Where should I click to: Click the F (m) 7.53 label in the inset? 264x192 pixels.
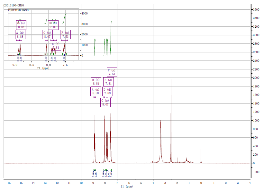click(x=66, y=35)
